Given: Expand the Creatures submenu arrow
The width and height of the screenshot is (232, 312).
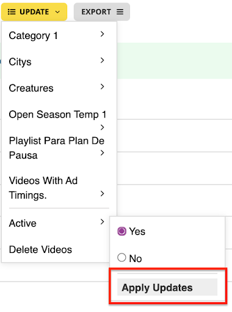Looking at the screenshot, I should pyautogui.click(x=102, y=87).
